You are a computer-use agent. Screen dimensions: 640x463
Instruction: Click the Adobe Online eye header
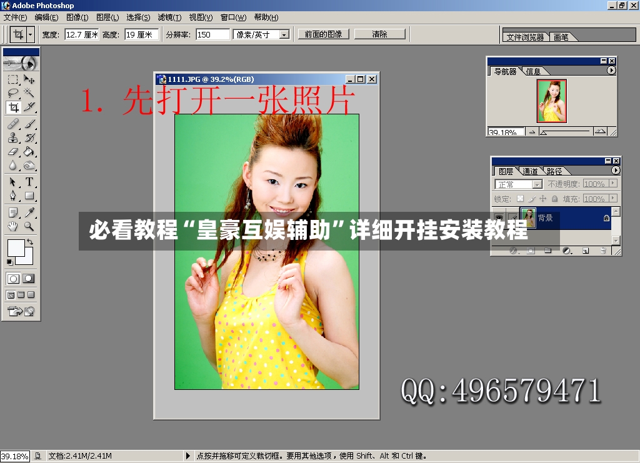(x=21, y=63)
